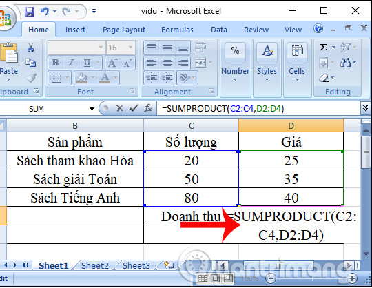Click the zoom in plus button
The width and height of the screenshot is (372, 288).
(x=351, y=278)
